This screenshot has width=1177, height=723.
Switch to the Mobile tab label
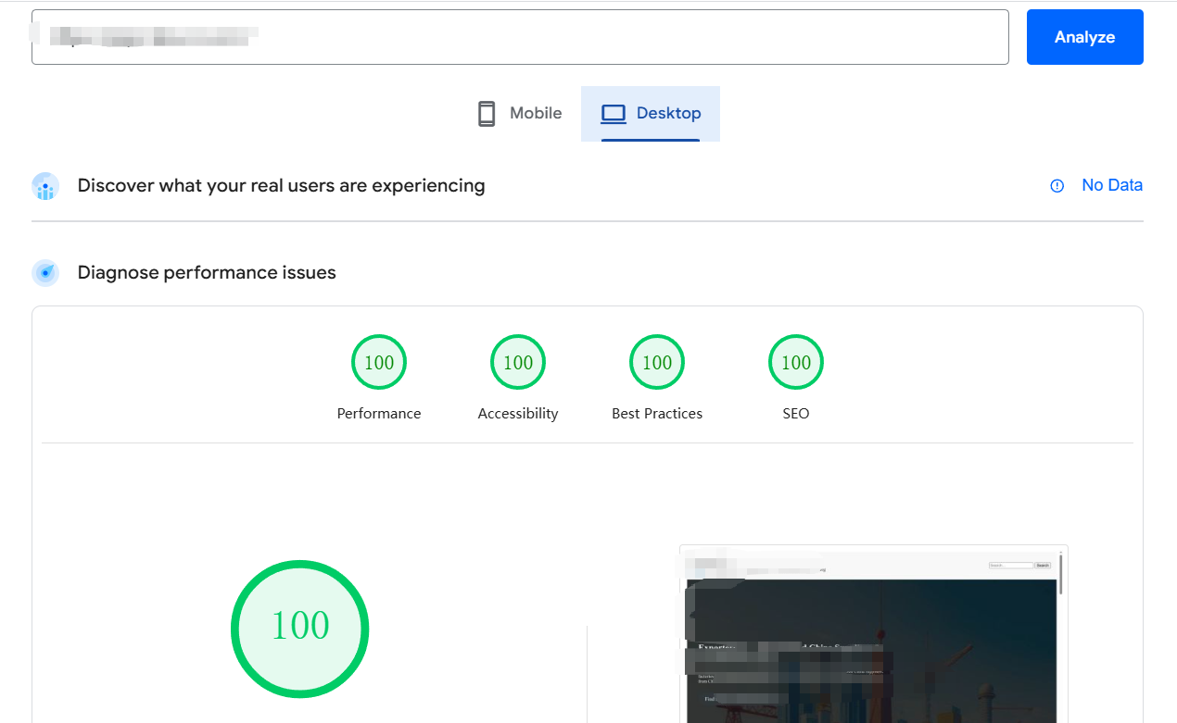click(x=536, y=113)
